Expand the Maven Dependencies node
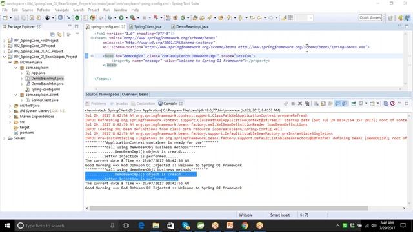413x232 pixels. click(10, 116)
